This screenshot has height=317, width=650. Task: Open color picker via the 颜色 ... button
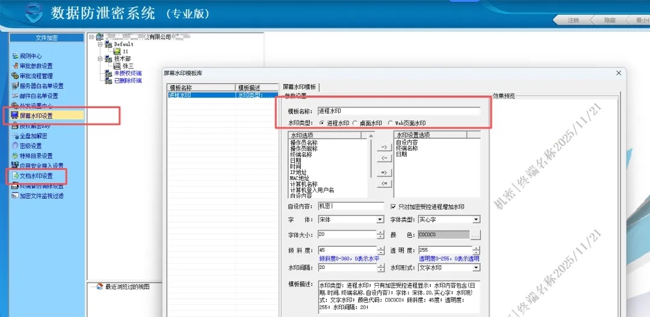(x=475, y=235)
